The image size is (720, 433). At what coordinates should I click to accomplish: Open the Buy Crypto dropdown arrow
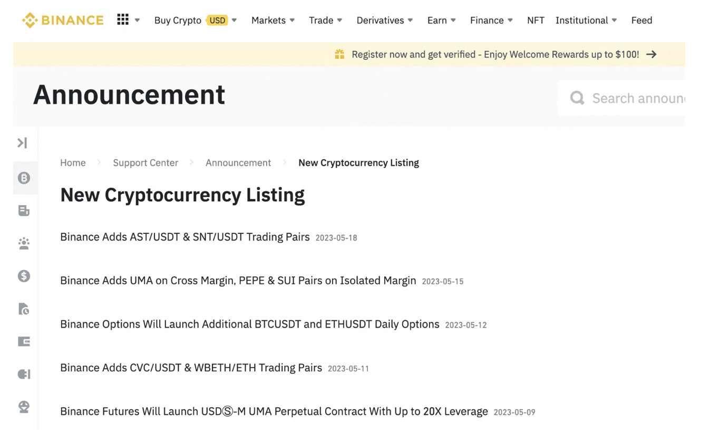[x=234, y=21]
